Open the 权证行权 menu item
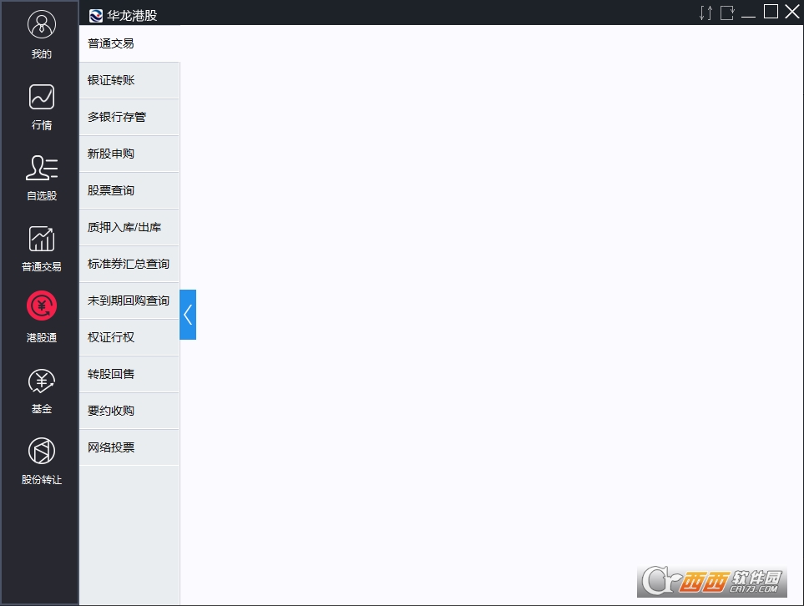The width and height of the screenshot is (804, 606). click(129, 337)
